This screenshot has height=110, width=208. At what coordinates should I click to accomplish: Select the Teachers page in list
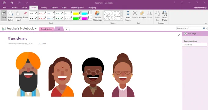pos(195,45)
